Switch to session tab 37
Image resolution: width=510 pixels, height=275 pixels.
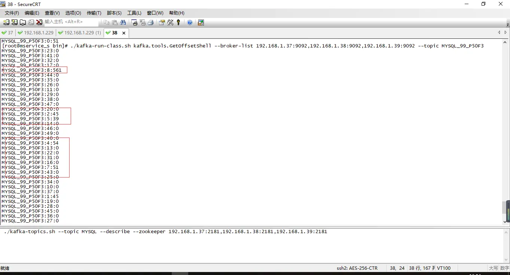pyautogui.click(x=7, y=33)
